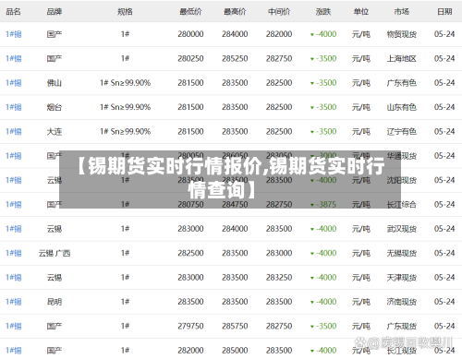Click the 最高价 column header
462x359 pixels.
(x=235, y=12)
